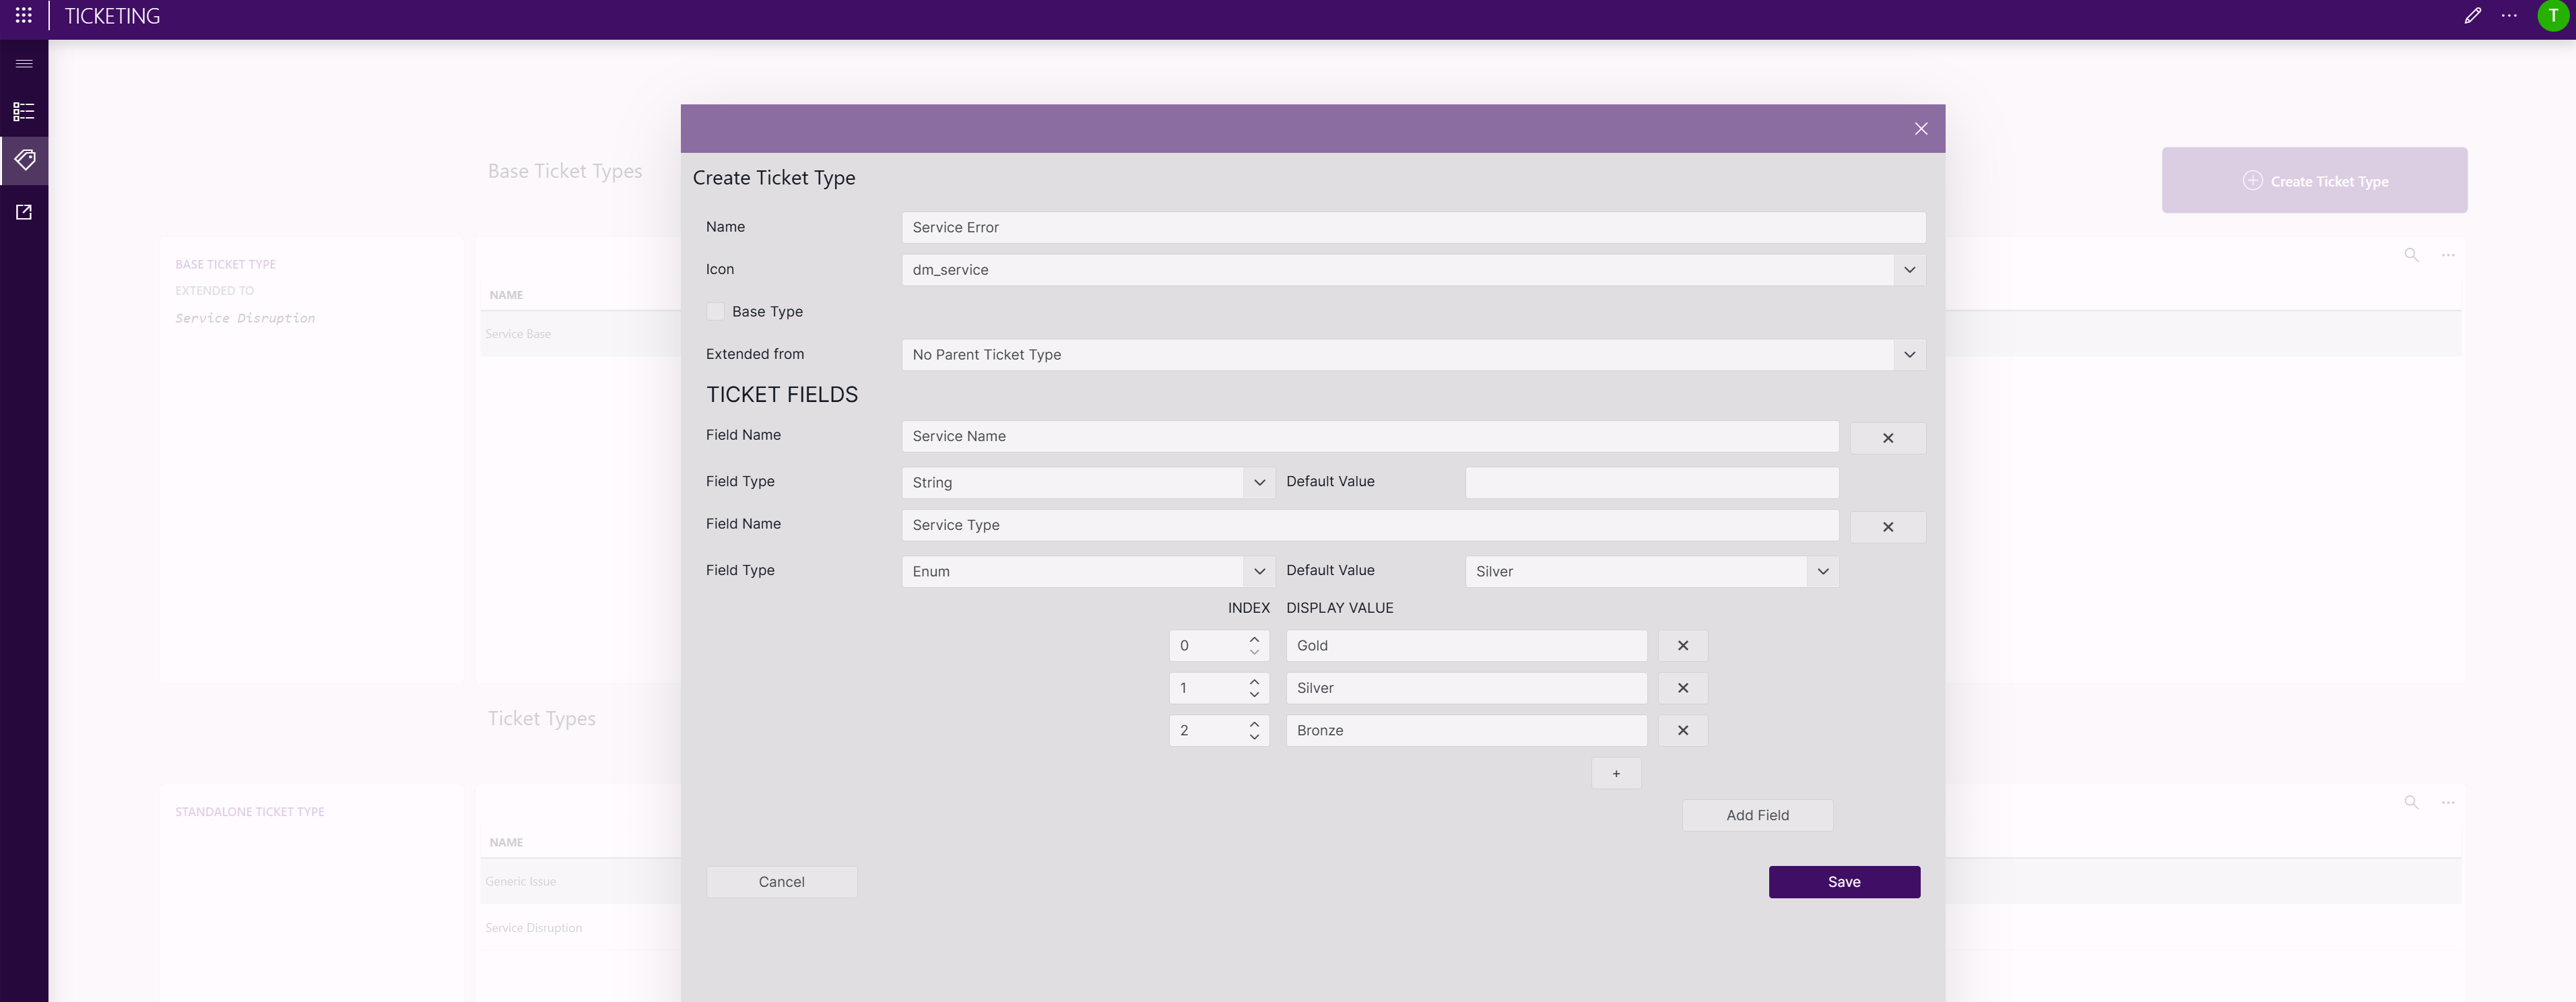Open the header more options ellipsis
This screenshot has width=2576, height=1002.
2509,16
